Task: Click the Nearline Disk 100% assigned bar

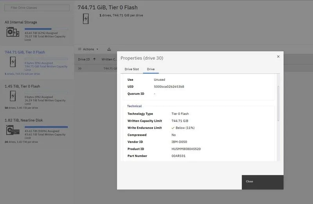Action: click(46, 127)
